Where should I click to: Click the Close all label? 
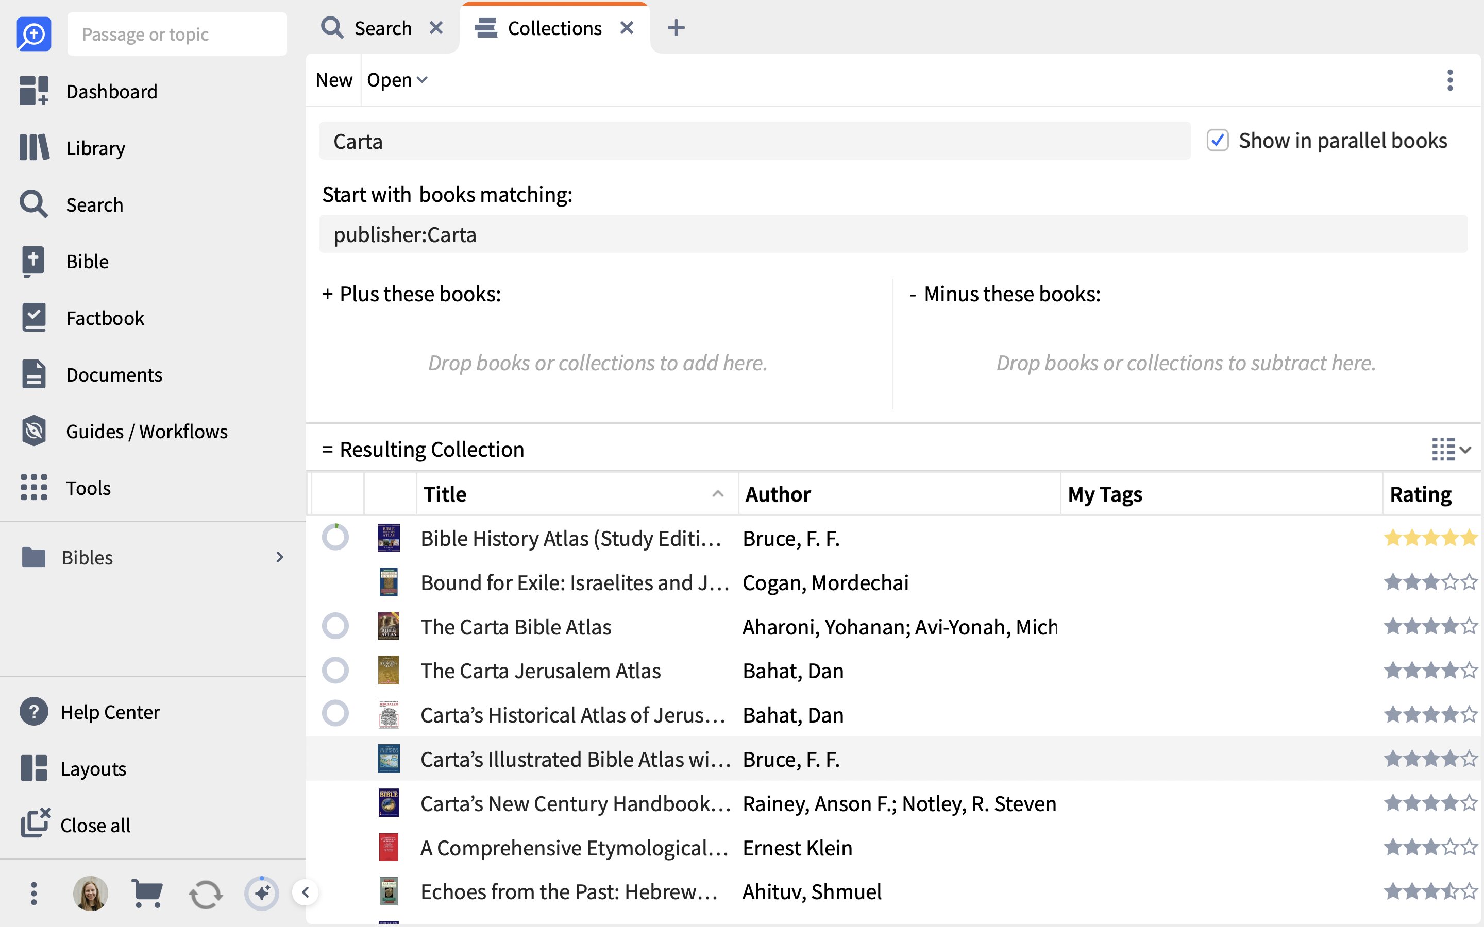(x=95, y=825)
